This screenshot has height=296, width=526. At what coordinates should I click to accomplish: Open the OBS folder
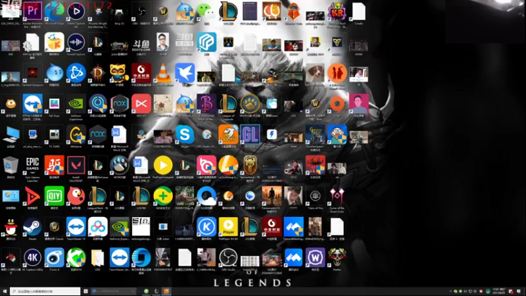(x=97, y=257)
